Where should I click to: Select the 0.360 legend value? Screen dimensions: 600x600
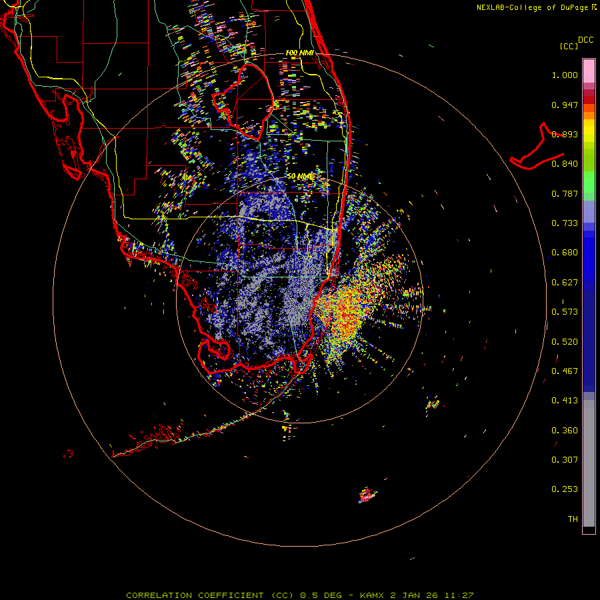565,430
